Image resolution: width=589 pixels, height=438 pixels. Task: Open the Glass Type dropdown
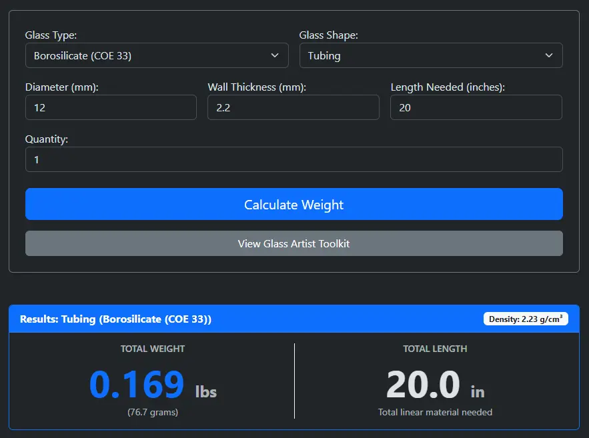[157, 55]
